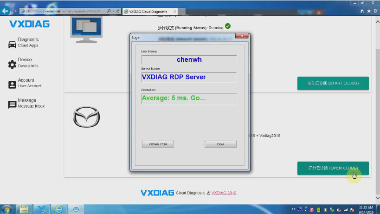Open Device Info gear icon
Image resolution: width=380 pixels, height=214 pixels.
12,65
